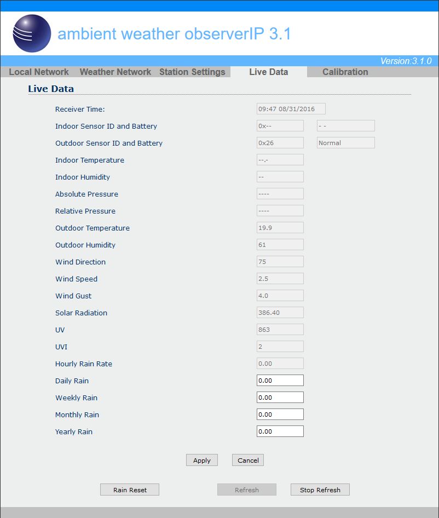Screen dimensions: 439x518
Task: Click the Yearly Rain input field
Action: point(280,431)
